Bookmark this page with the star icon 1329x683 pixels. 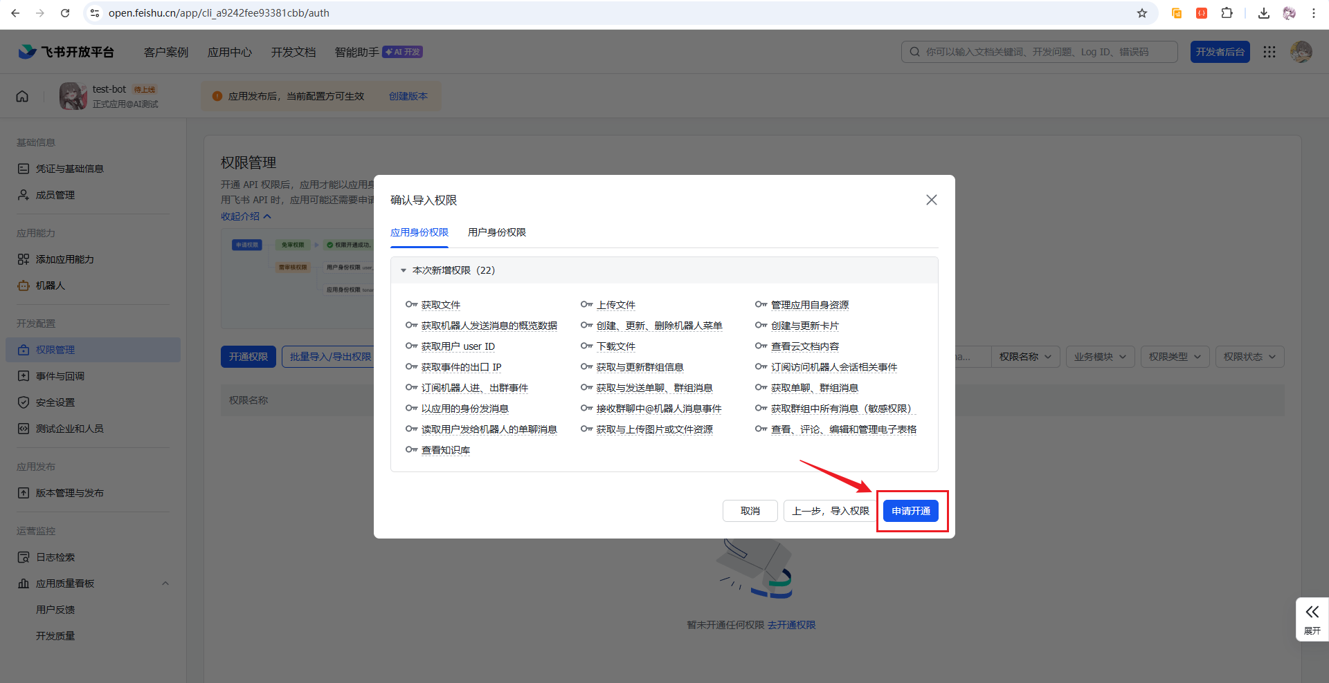pos(1142,13)
